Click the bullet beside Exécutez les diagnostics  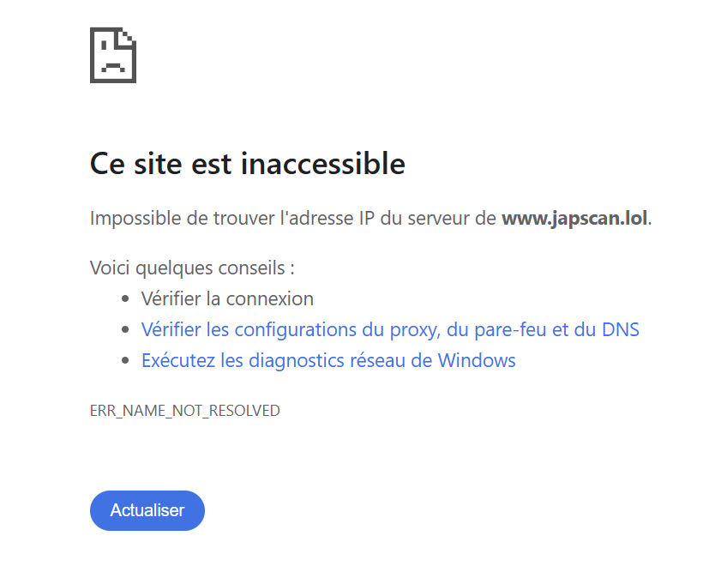[x=125, y=360]
